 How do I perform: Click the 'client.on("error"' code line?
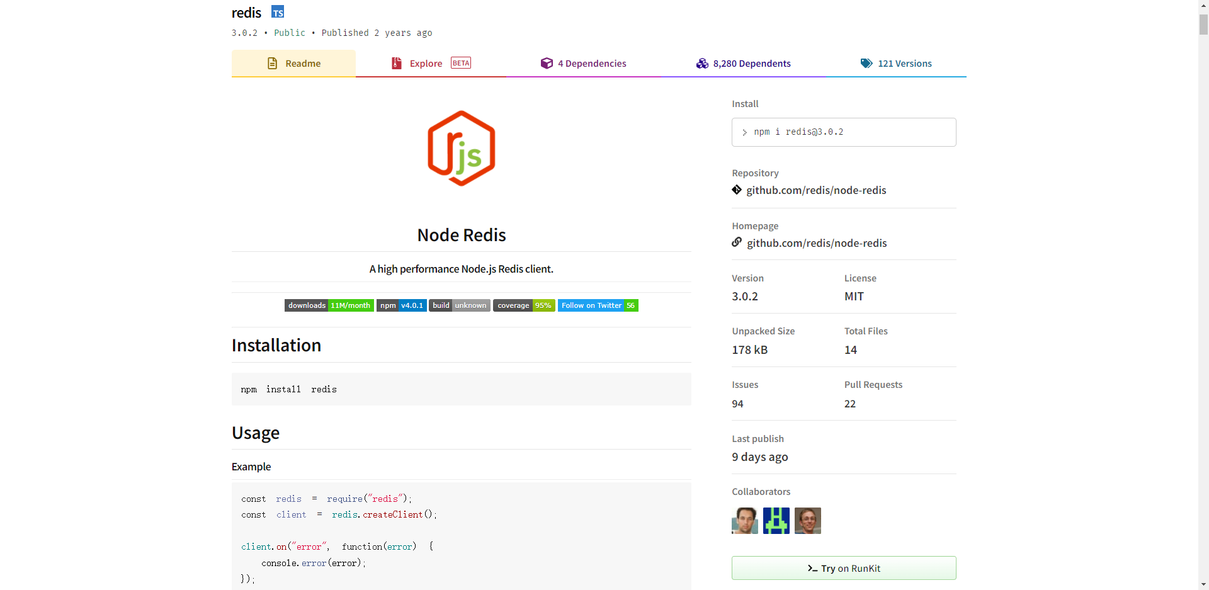337,547
